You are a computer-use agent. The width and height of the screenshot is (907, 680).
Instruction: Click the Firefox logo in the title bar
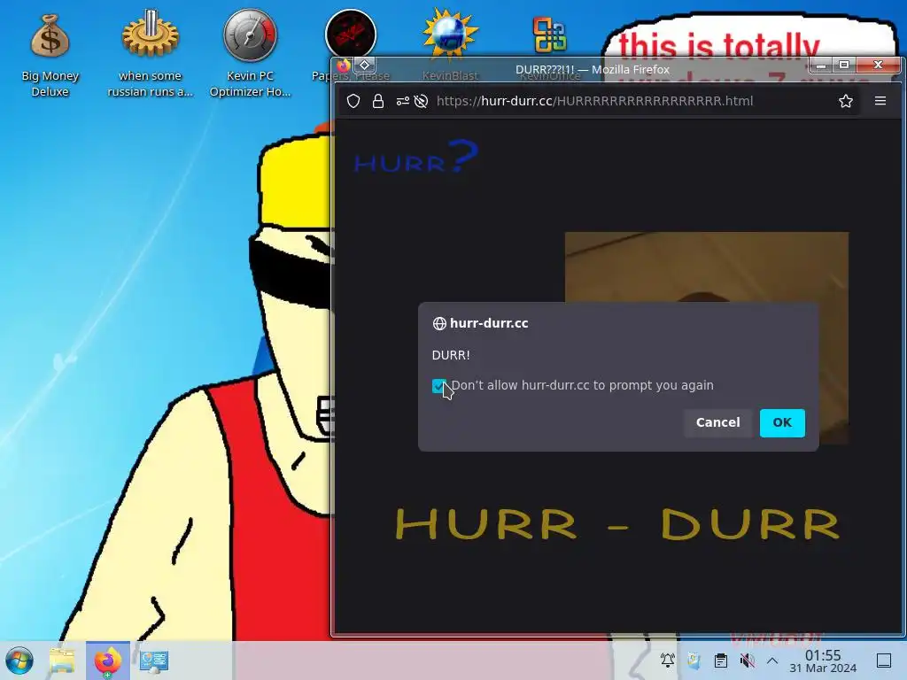(x=344, y=65)
